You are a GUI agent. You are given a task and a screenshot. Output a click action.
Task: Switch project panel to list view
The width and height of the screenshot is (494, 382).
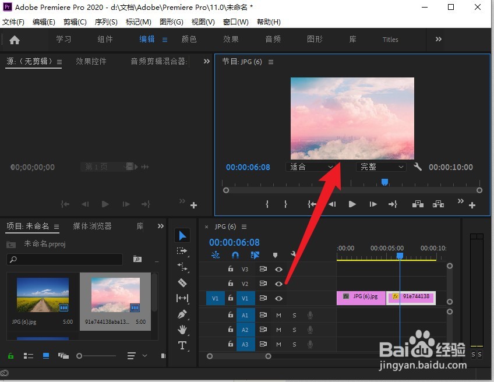click(29, 356)
